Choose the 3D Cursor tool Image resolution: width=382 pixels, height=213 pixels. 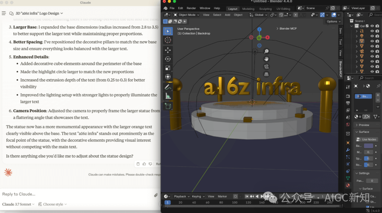click(168, 40)
